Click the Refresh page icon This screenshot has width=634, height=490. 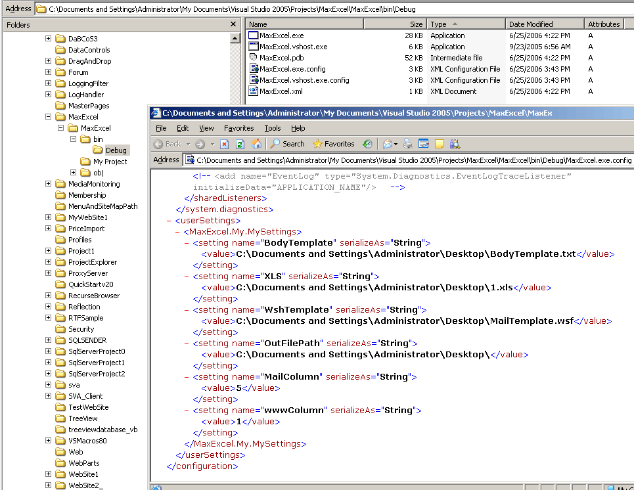[240, 144]
